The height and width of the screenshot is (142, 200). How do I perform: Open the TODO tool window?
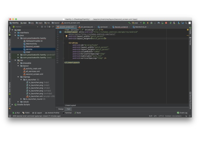26,113
